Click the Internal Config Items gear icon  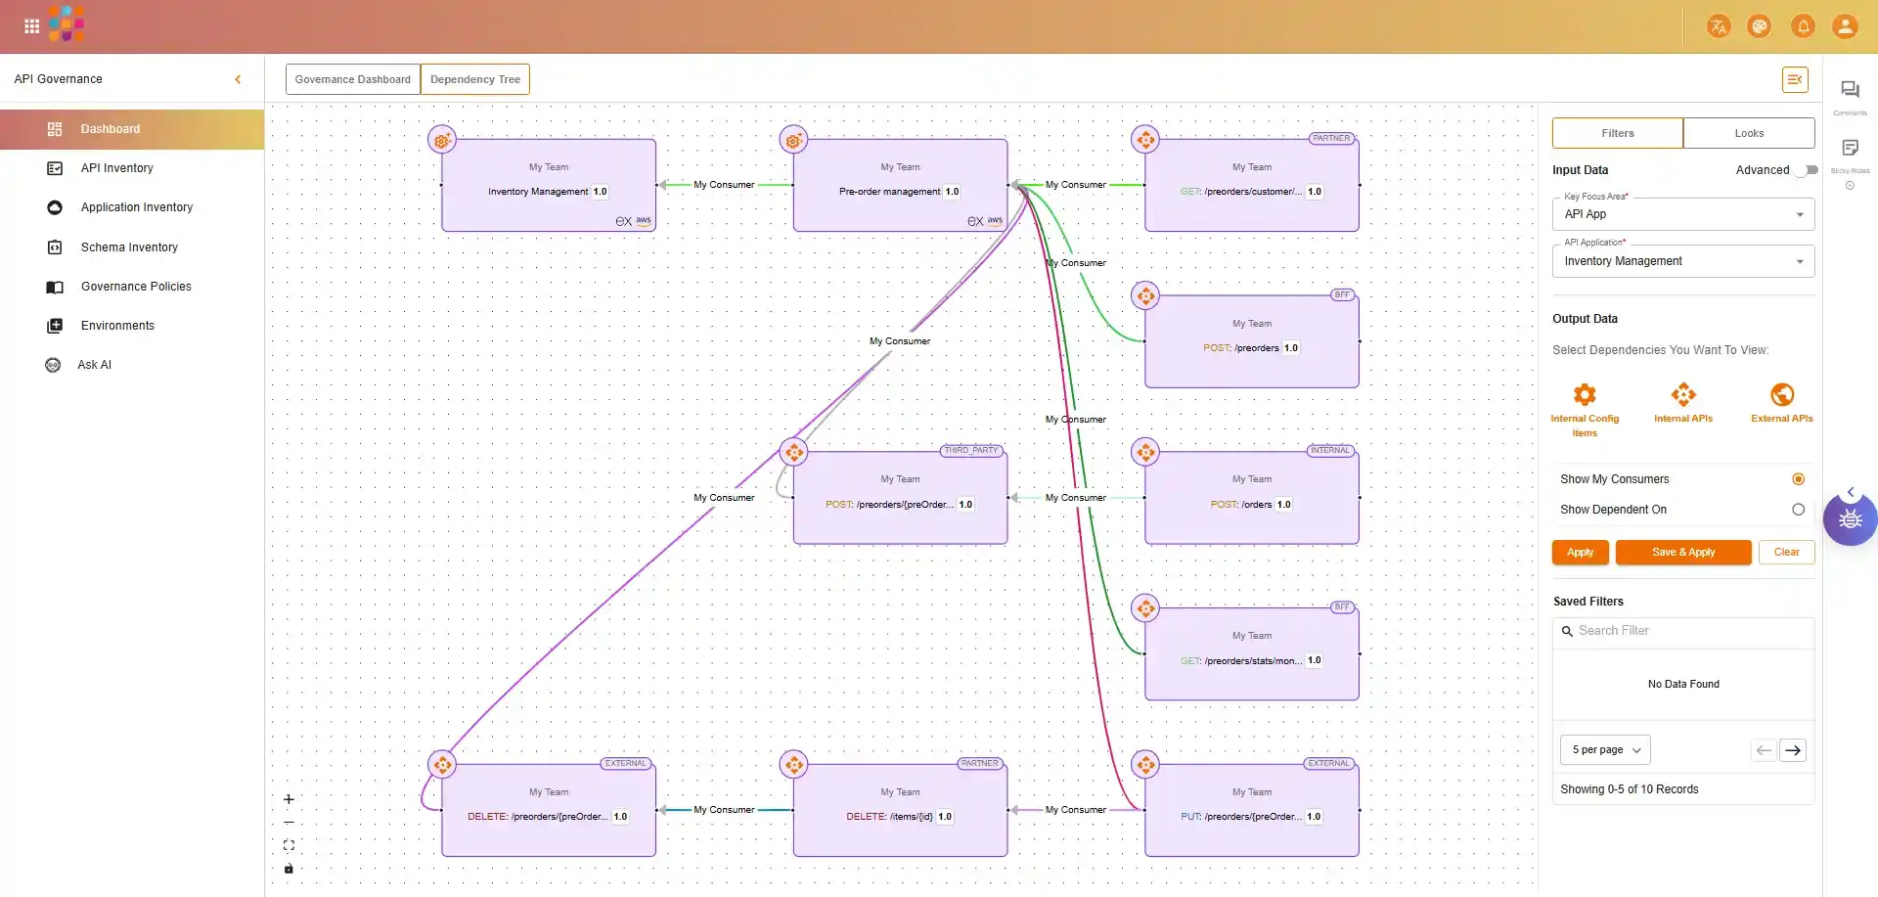tap(1585, 395)
